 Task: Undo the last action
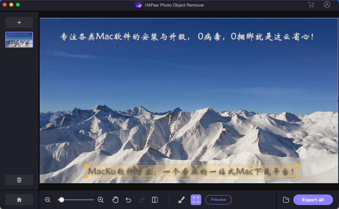[128, 200]
